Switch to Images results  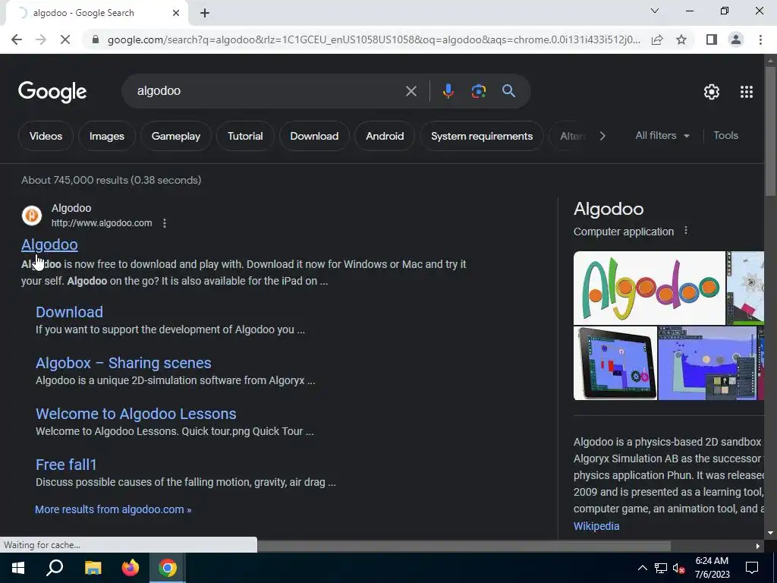[106, 136]
